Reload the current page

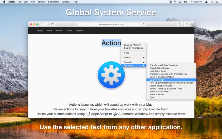coord(143,24)
